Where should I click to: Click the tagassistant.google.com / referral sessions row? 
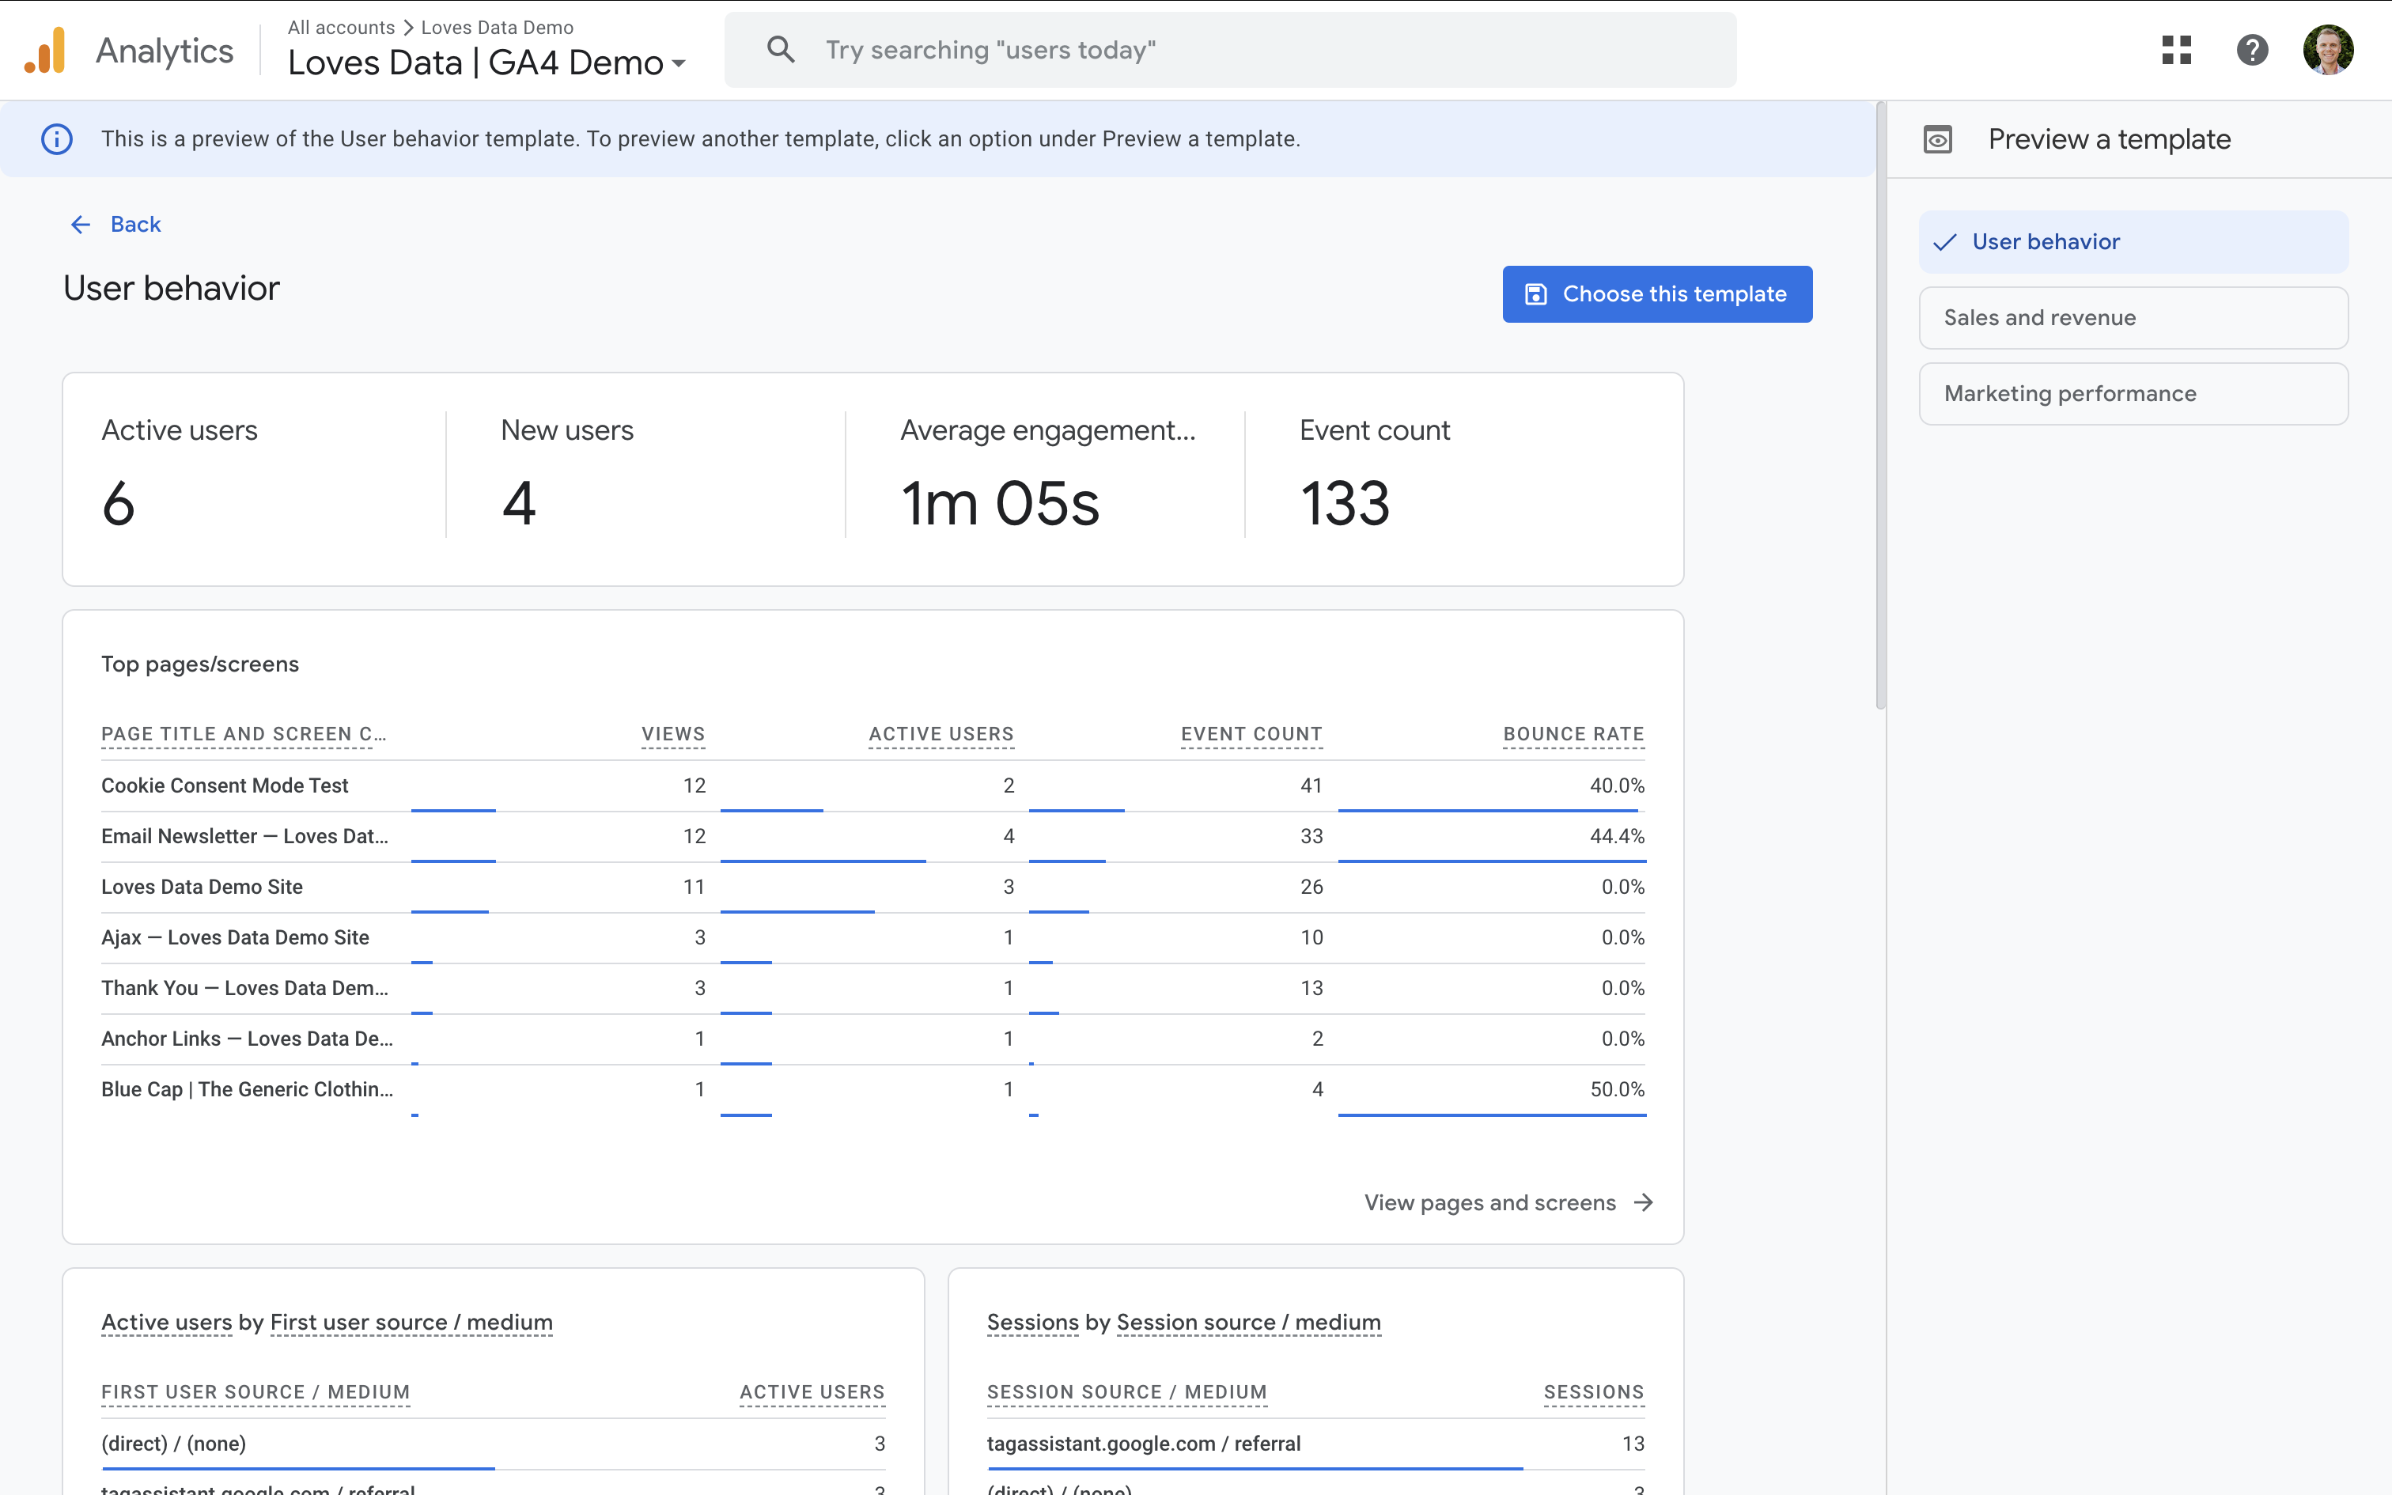(x=1315, y=1444)
